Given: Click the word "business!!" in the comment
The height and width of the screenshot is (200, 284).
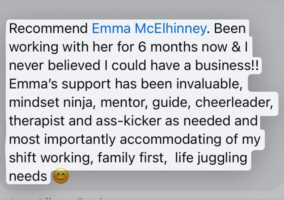Looking at the screenshot, I should [227, 65].
